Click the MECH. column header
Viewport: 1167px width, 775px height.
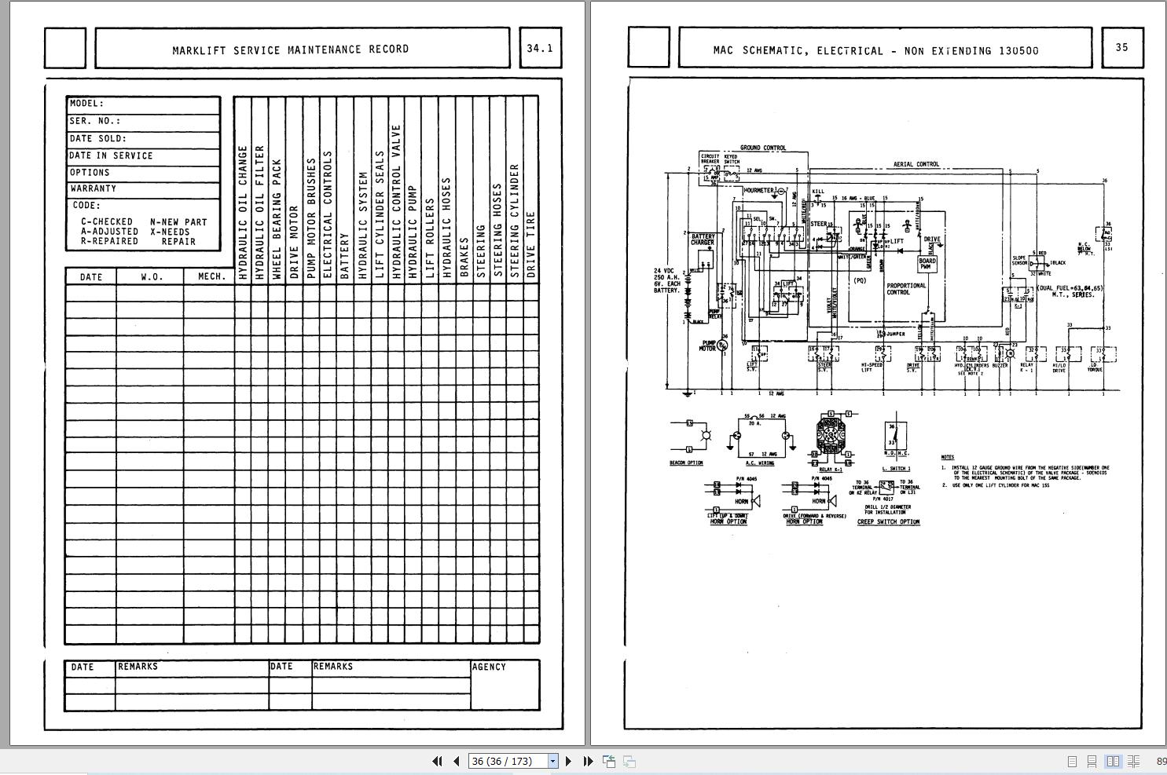tap(211, 277)
